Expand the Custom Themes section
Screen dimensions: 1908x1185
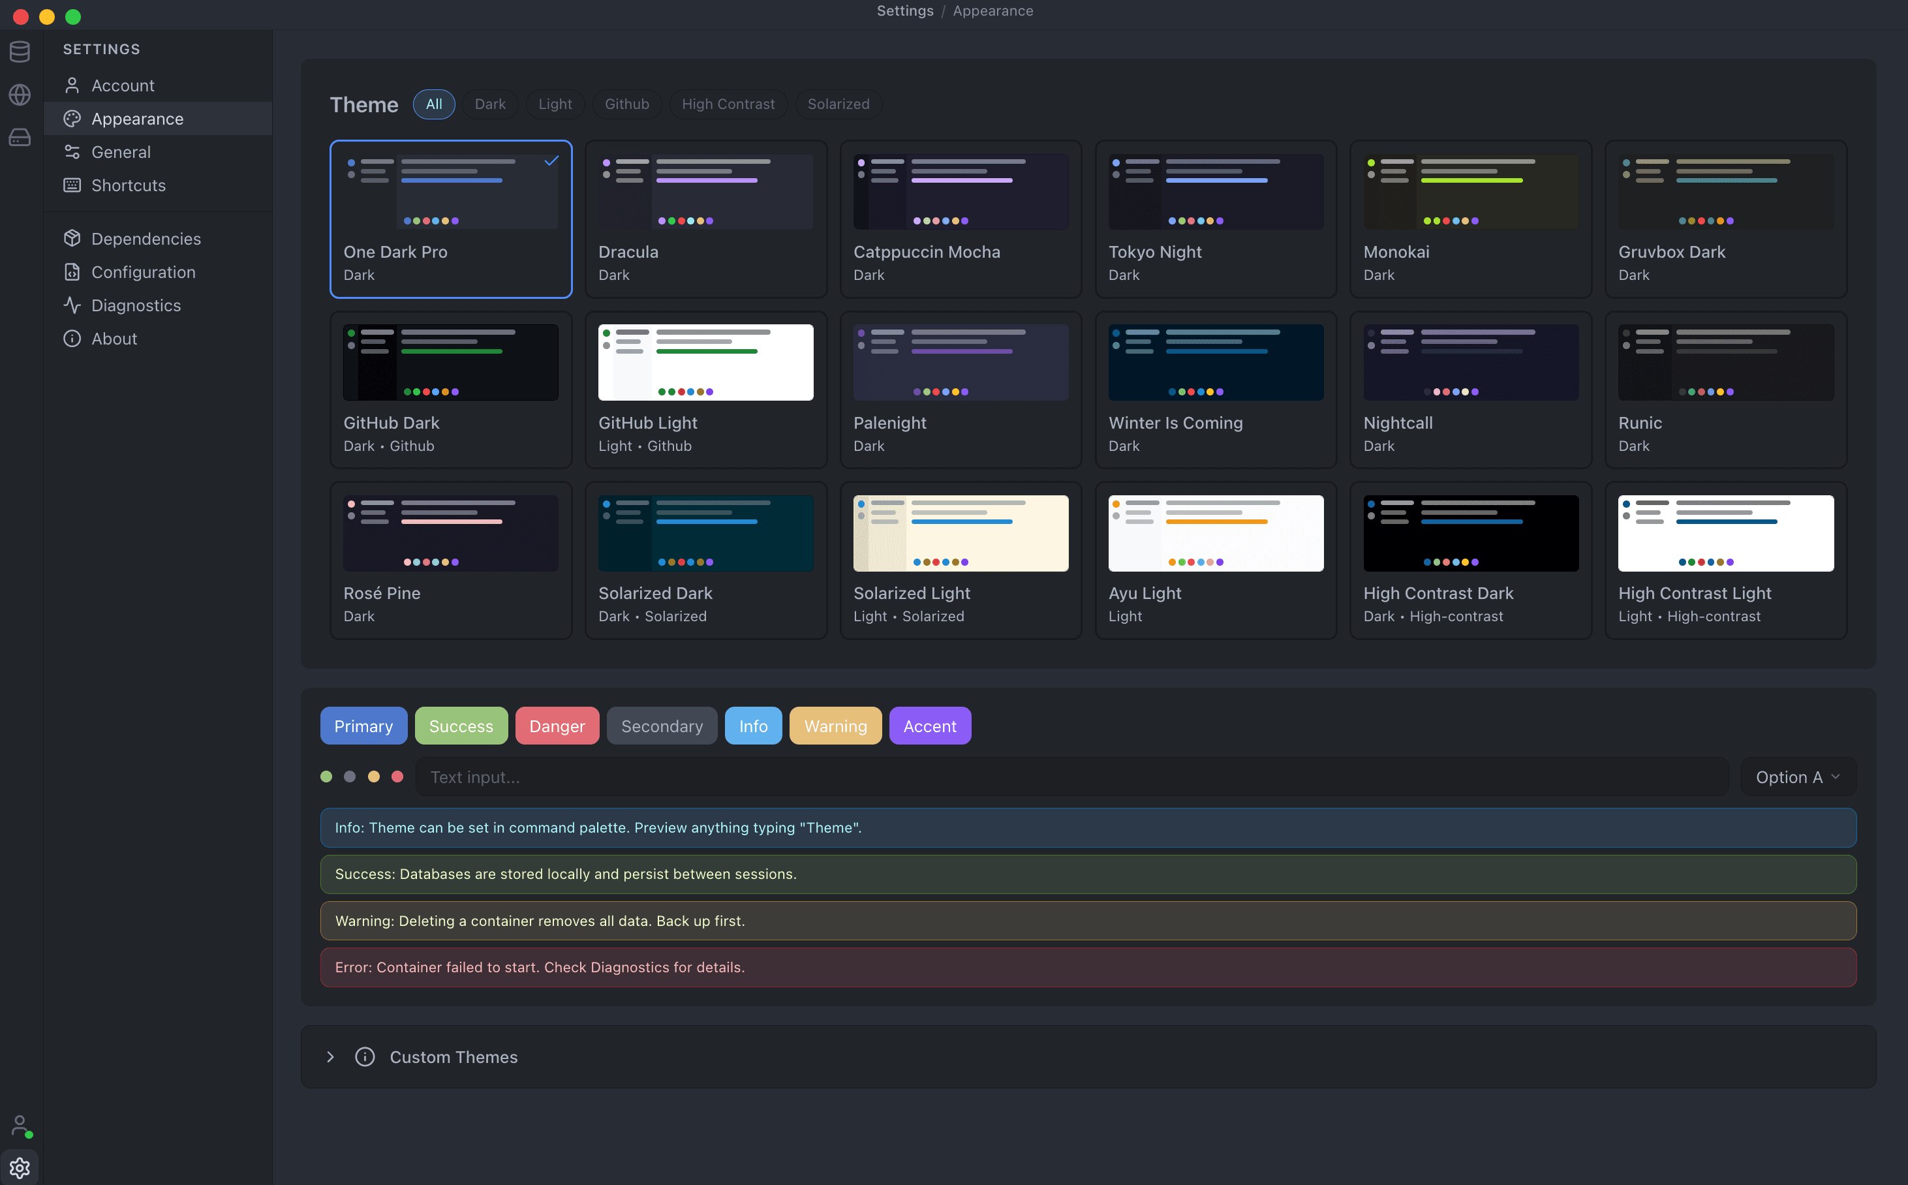[330, 1056]
